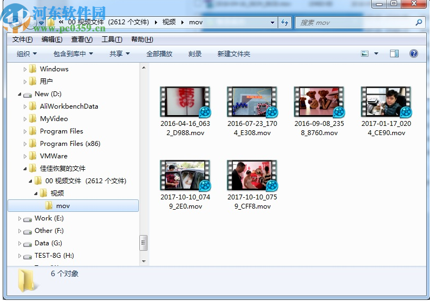Click the navigation pane scrollbar thumb

pyautogui.click(x=144, y=243)
